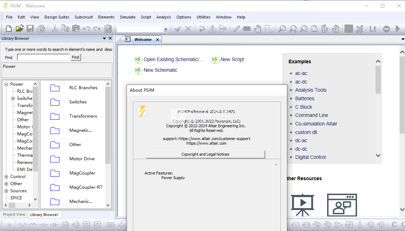This screenshot has height=231, width=405.
Task: Cut selection with the scissors icon
Action: (54, 29)
